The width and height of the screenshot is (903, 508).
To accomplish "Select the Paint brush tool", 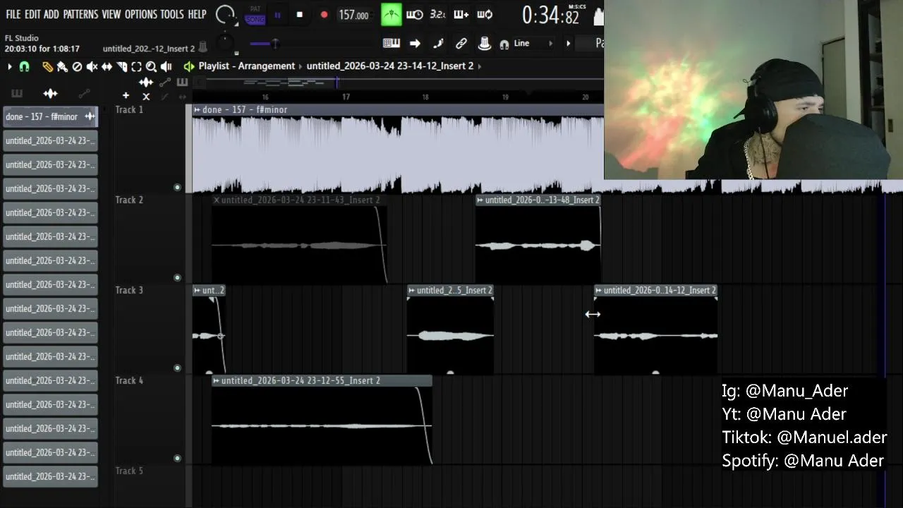I will (62, 66).
